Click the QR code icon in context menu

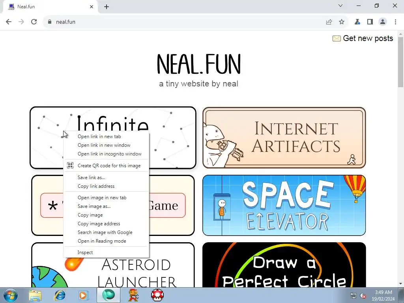pos(70,165)
